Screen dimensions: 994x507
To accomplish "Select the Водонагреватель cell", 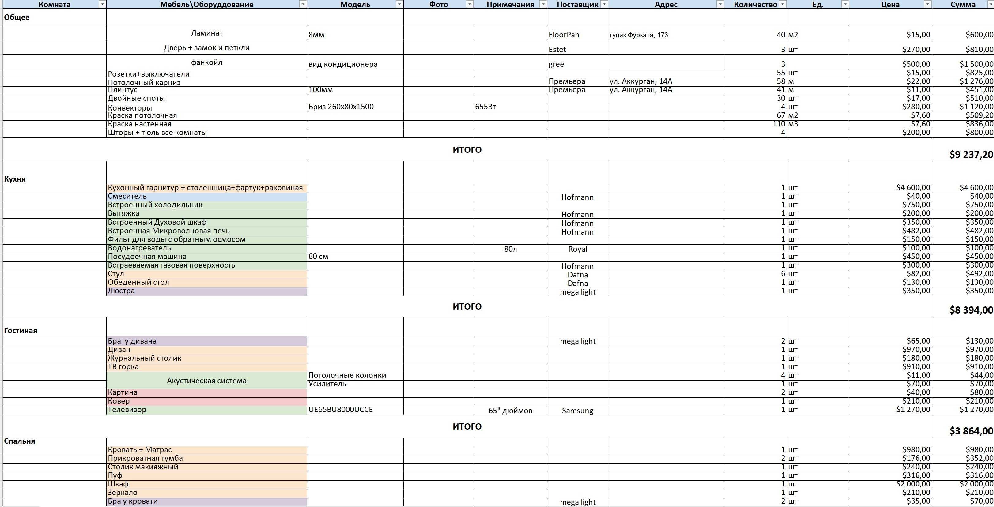I will click(207, 248).
